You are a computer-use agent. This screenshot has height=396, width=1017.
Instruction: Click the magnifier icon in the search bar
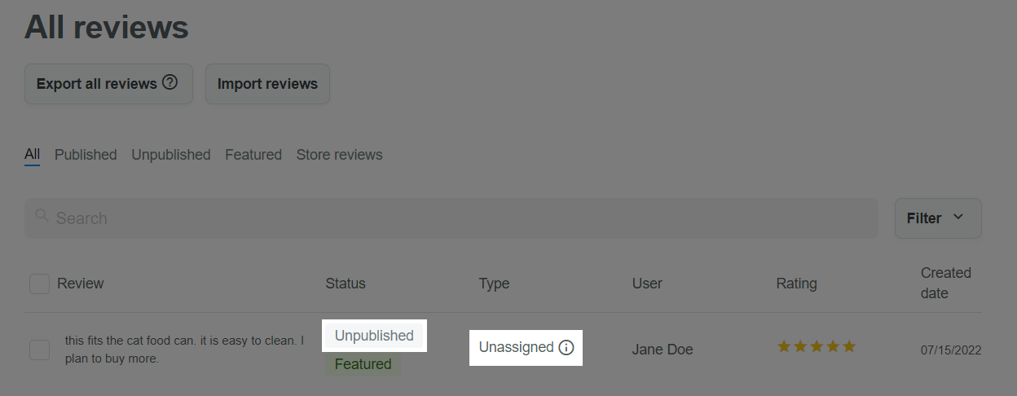(x=42, y=217)
